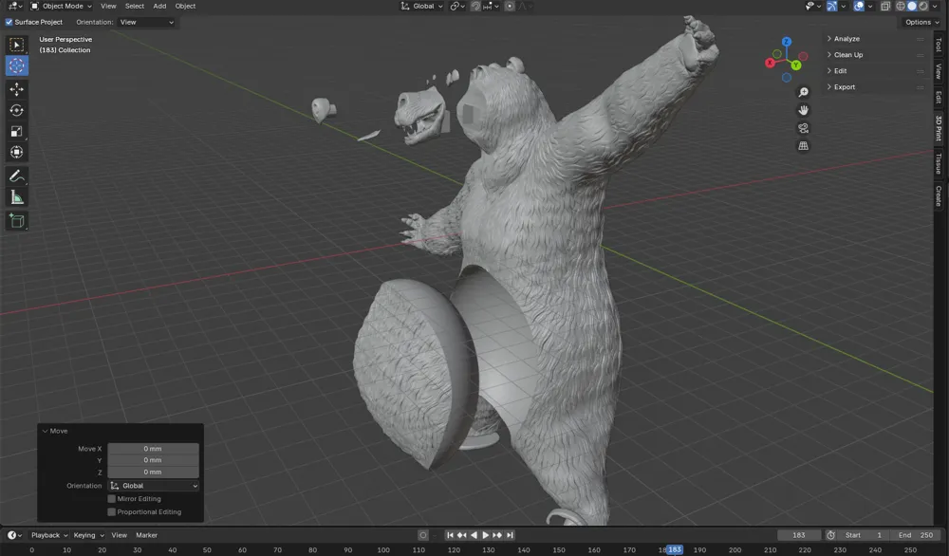Open the Select menu
This screenshot has width=949, height=556.
click(134, 6)
